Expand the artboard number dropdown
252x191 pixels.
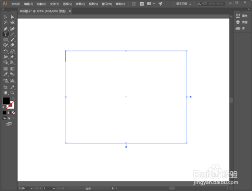coord(54,188)
